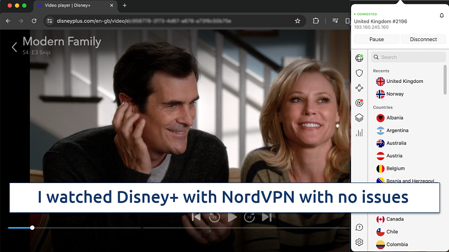The image size is (449, 252).
Task: Open NordVPN help question mark icon
Action: tap(359, 227)
